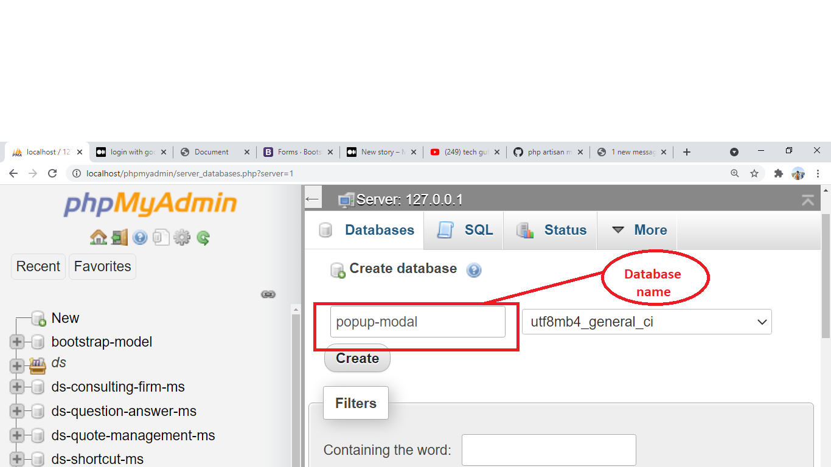Switch to the Databases tab
This screenshot has width=831, height=467.
[x=364, y=230]
